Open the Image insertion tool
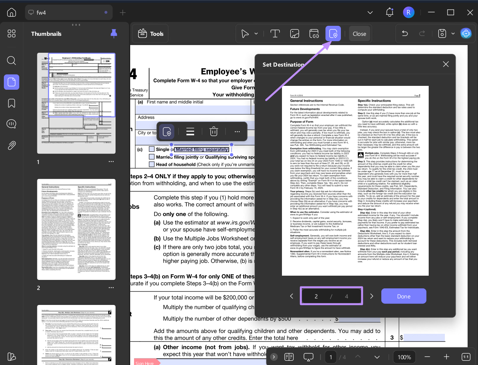The image size is (478, 365). [294, 33]
